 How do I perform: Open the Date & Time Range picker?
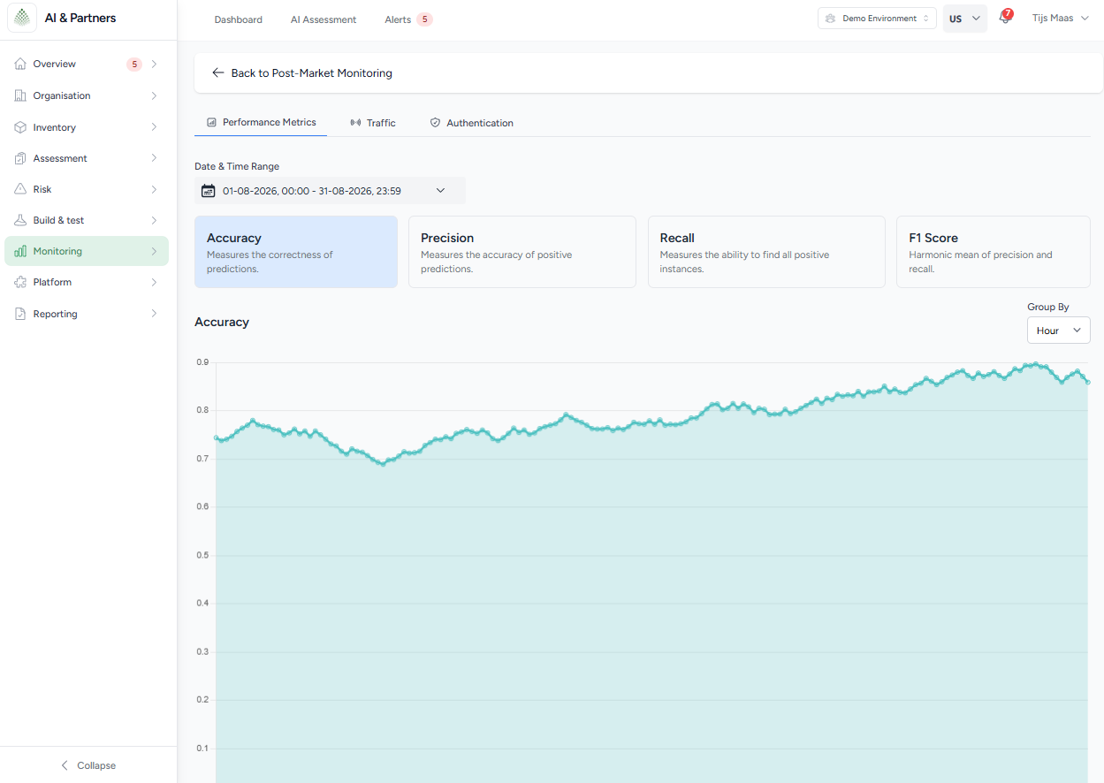point(330,190)
